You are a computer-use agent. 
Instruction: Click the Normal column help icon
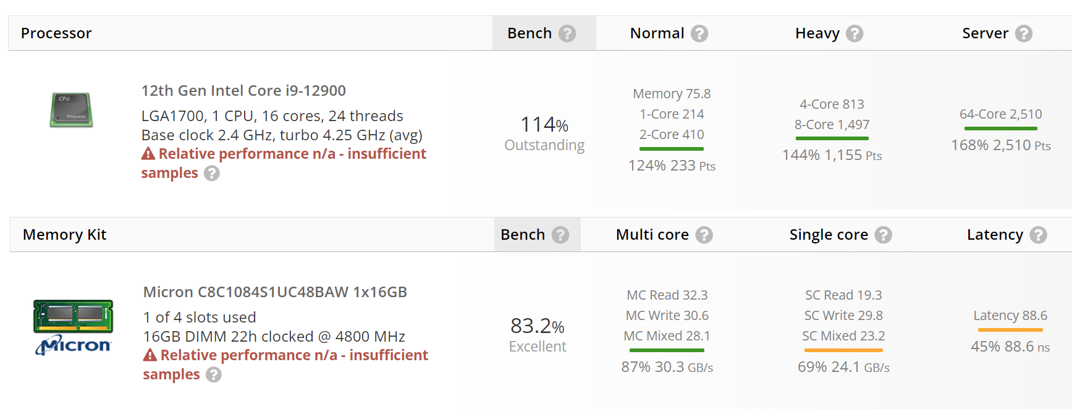(x=699, y=33)
